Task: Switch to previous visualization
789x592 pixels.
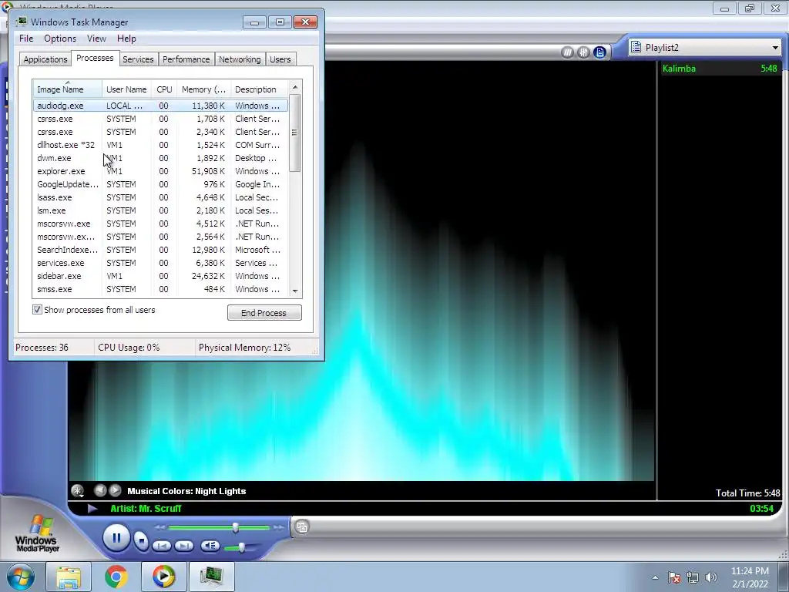Action: pyautogui.click(x=99, y=489)
